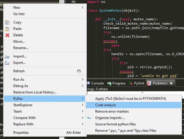The height and width of the screenshot is (139, 184).
Task: Select highlighted PyDev menu entry
Action: pyautogui.click(x=45, y=98)
